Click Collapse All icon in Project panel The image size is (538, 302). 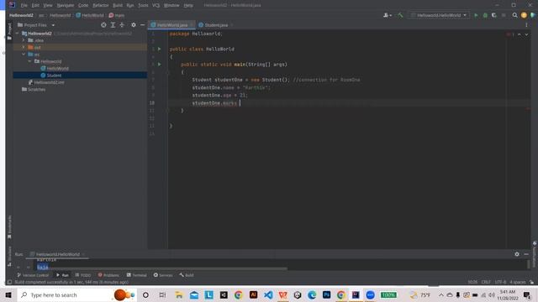coord(122,25)
